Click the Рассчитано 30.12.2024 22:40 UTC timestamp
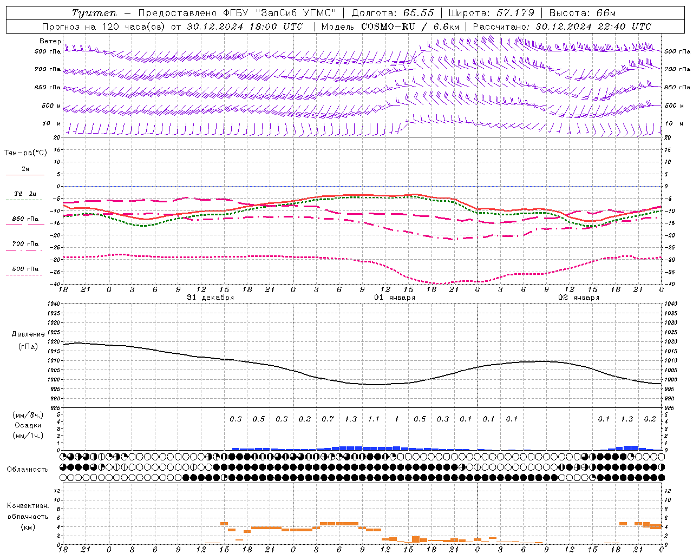Screen dimensions: 693x554 562,27
